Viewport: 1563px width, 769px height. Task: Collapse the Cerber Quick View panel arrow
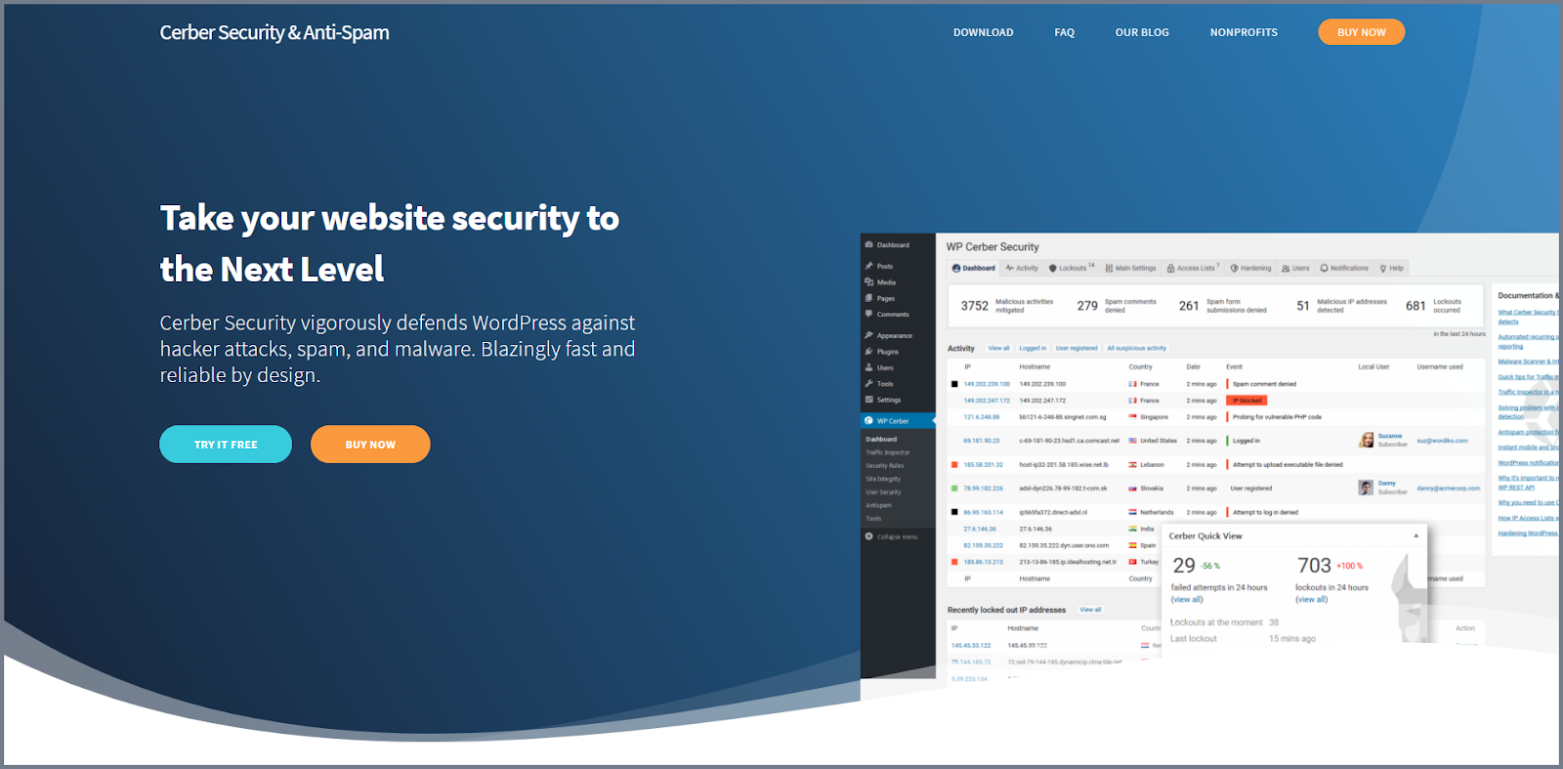coord(1416,535)
